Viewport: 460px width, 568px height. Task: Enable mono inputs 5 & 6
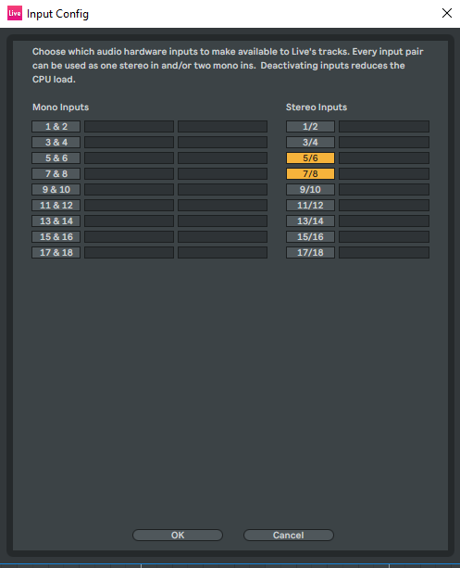pos(56,158)
